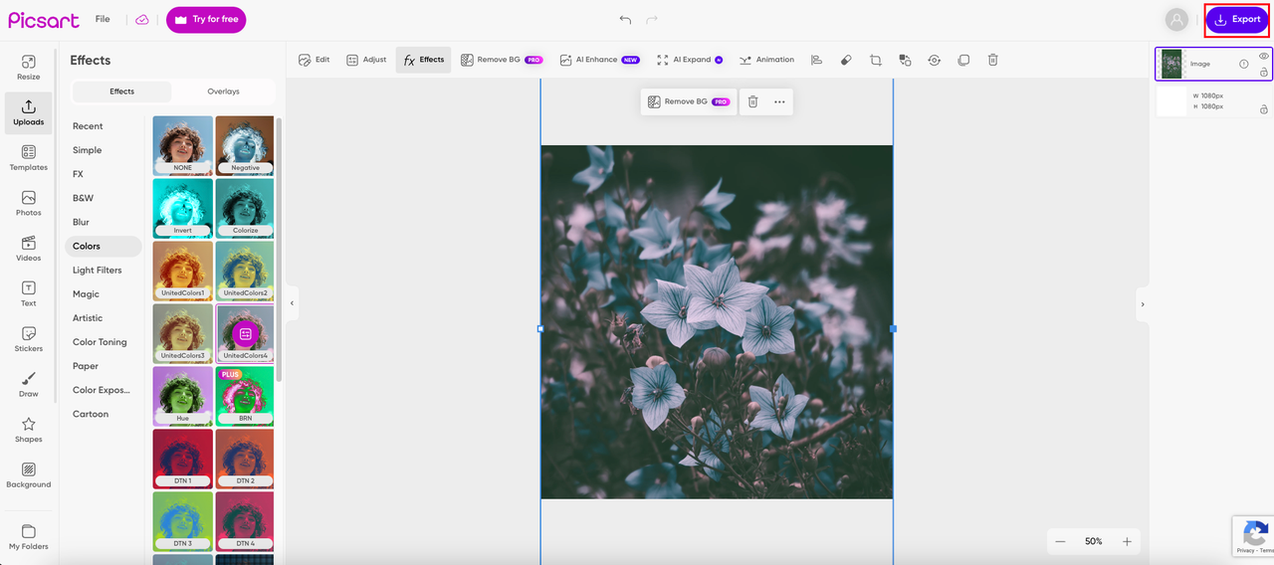Screen dimensions: 1274x565
Task: Open the Stickers panel in sidebar
Action: tap(29, 338)
